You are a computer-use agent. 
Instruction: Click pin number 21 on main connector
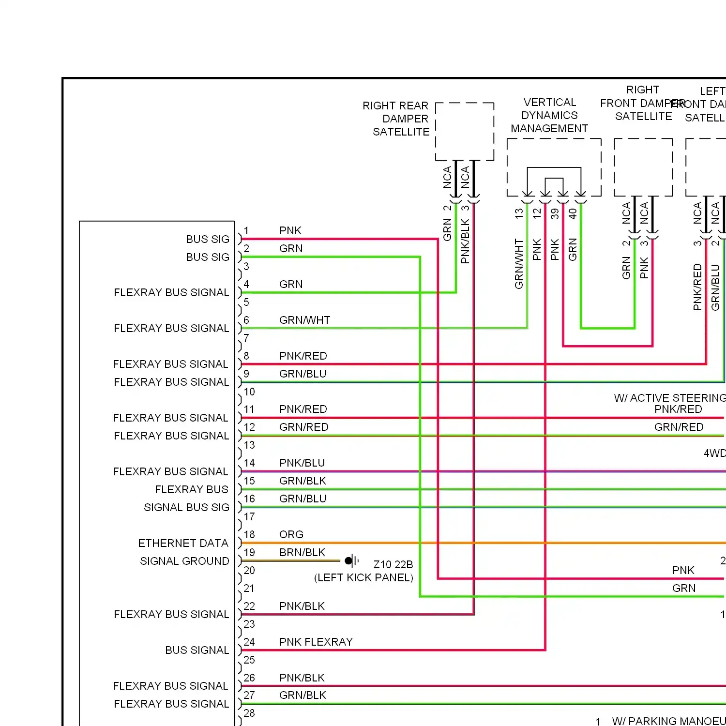click(249, 588)
